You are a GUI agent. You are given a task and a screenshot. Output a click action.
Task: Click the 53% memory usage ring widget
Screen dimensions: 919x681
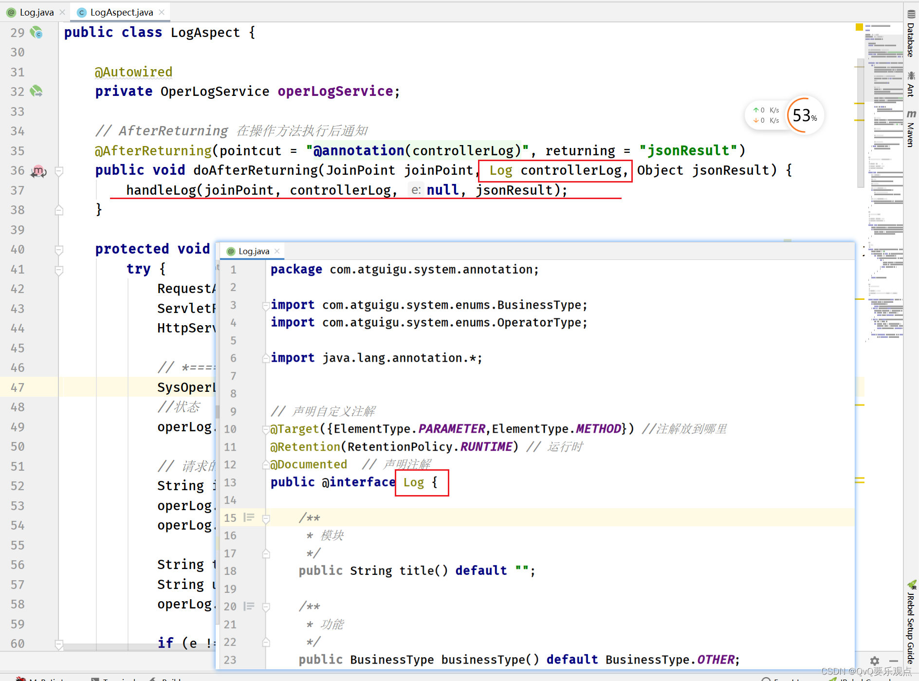[x=805, y=115]
